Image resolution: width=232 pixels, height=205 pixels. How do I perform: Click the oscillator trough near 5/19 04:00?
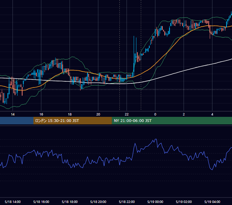pyautogui.click(x=212, y=169)
